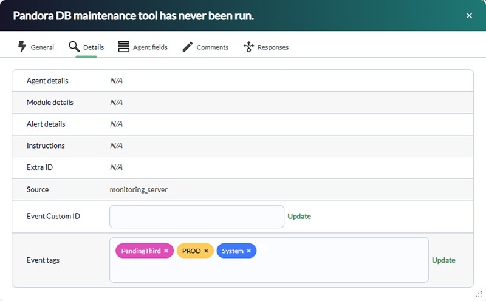Open the Agent fields tab
Screen dimensions: 486x301
pyautogui.click(x=143, y=47)
